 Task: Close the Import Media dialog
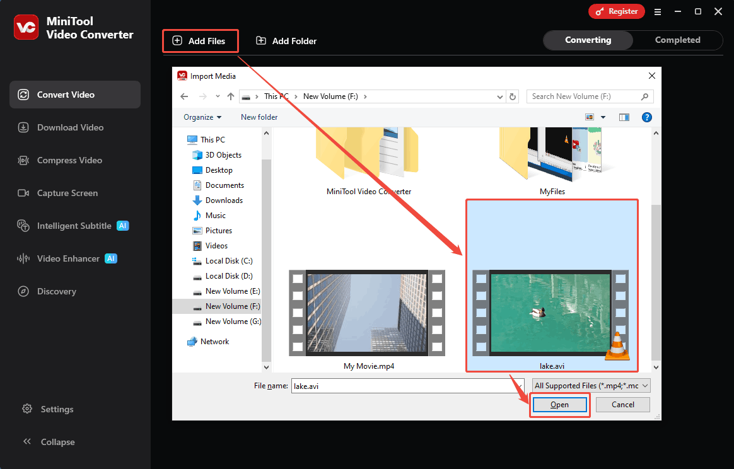(651, 76)
